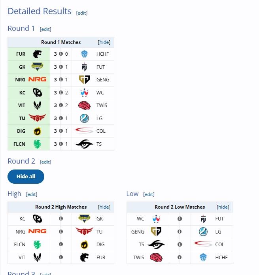Click the FURIA panther logo in Round 1
This screenshot has width=259, height=275.
tap(37, 54)
